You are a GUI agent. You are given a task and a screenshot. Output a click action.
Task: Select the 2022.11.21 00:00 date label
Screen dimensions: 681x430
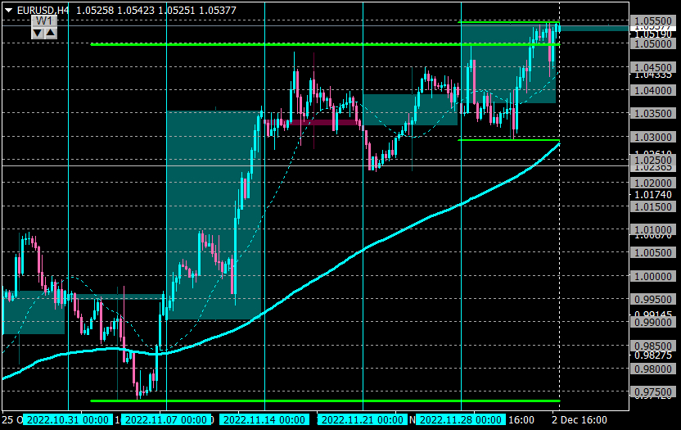click(x=363, y=420)
